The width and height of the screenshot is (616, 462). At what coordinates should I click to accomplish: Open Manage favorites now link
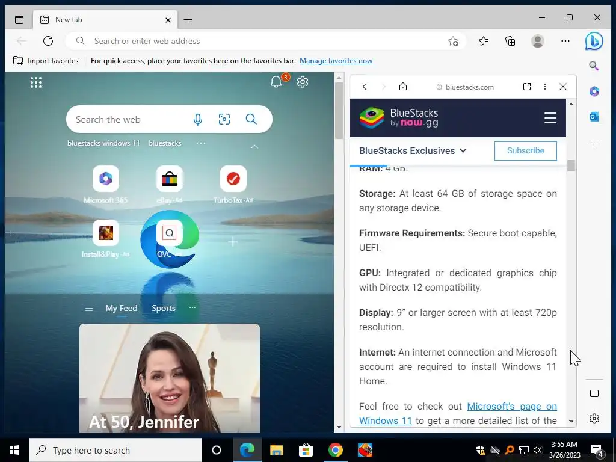pos(336,61)
